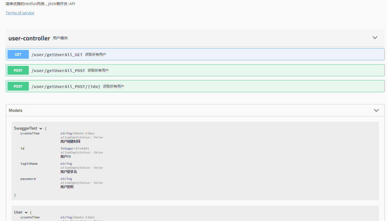
Task: Click the SwaggerTest id property name
Action: (22, 148)
